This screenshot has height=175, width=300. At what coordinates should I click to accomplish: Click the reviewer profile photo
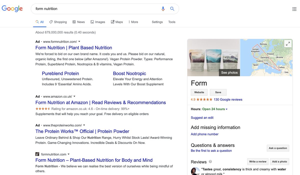coord(195,171)
